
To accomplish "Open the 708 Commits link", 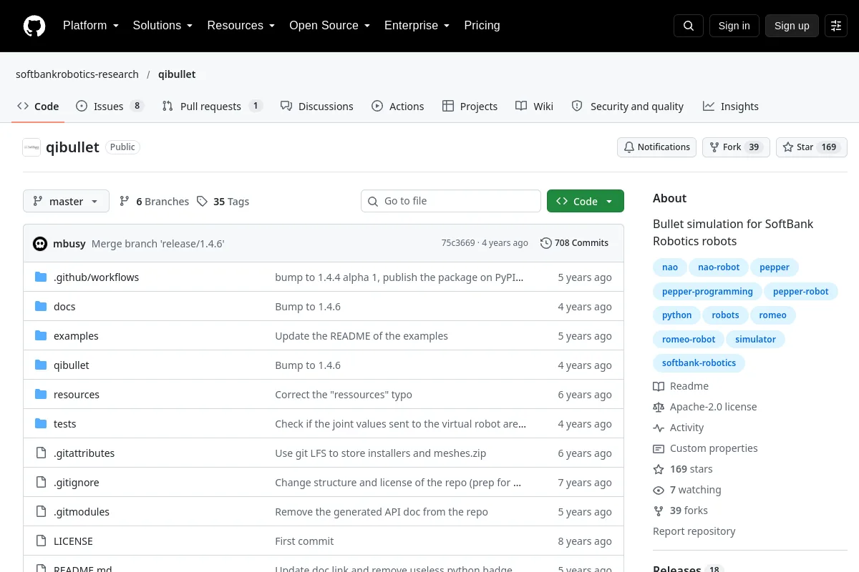I will 575,243.
